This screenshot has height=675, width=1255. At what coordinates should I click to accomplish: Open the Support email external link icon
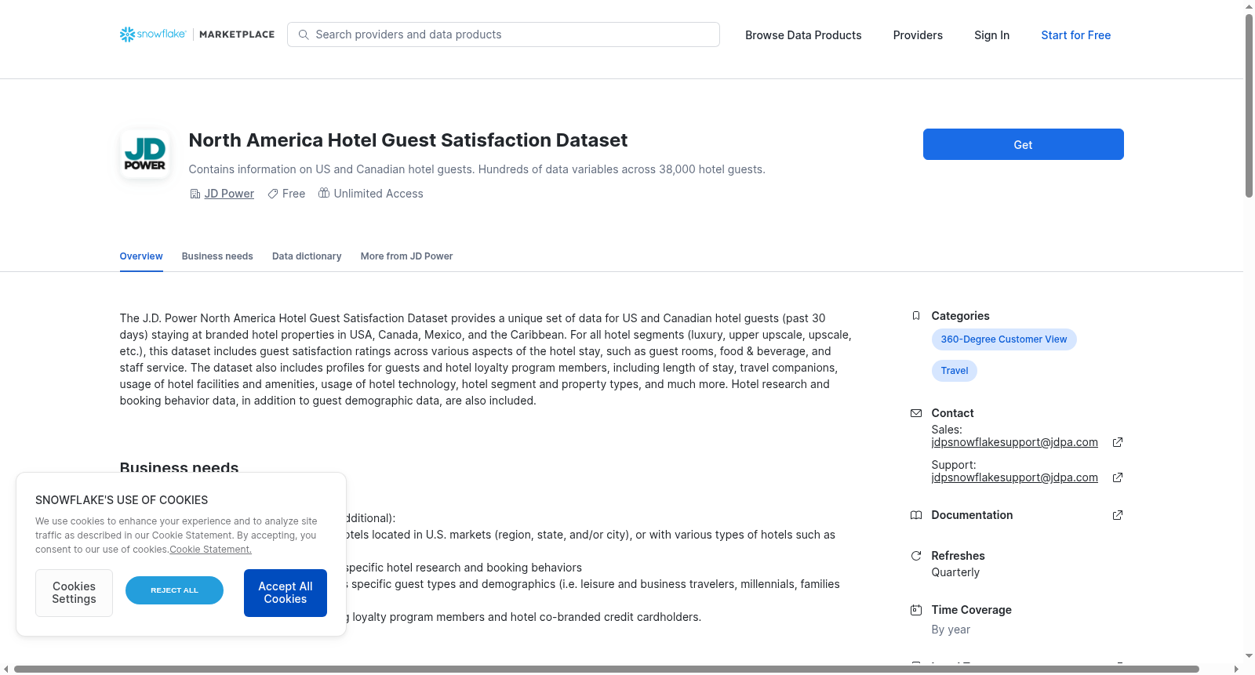coord(1118,477)
